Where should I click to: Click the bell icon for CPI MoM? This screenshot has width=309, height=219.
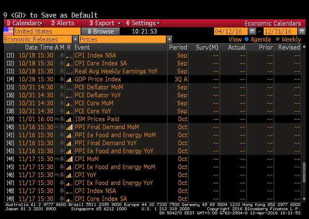[62, 159]
